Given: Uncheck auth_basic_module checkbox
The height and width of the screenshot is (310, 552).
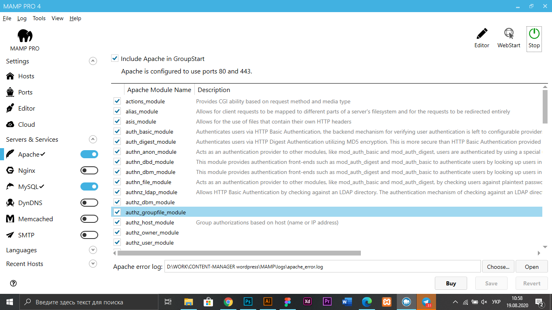Looking at the screenshot, I should pyautogui.click(x=117, y=131).
